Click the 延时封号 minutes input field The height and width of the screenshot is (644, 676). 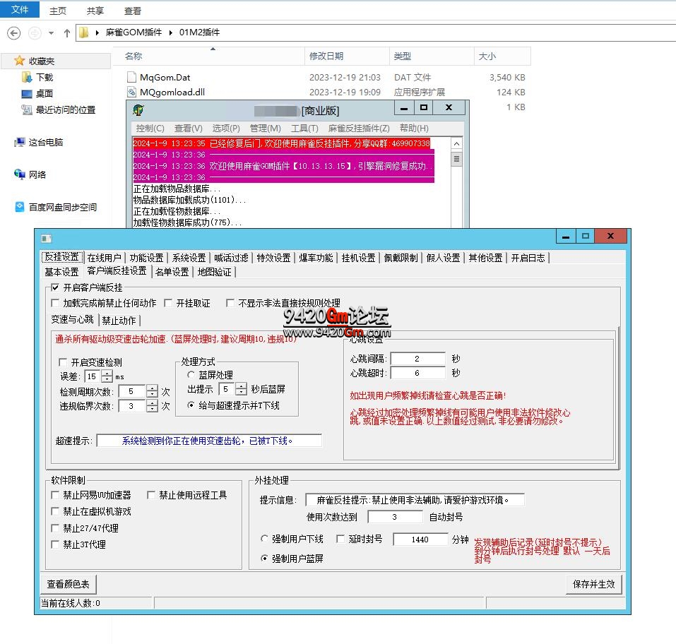(x=420, y=539)
